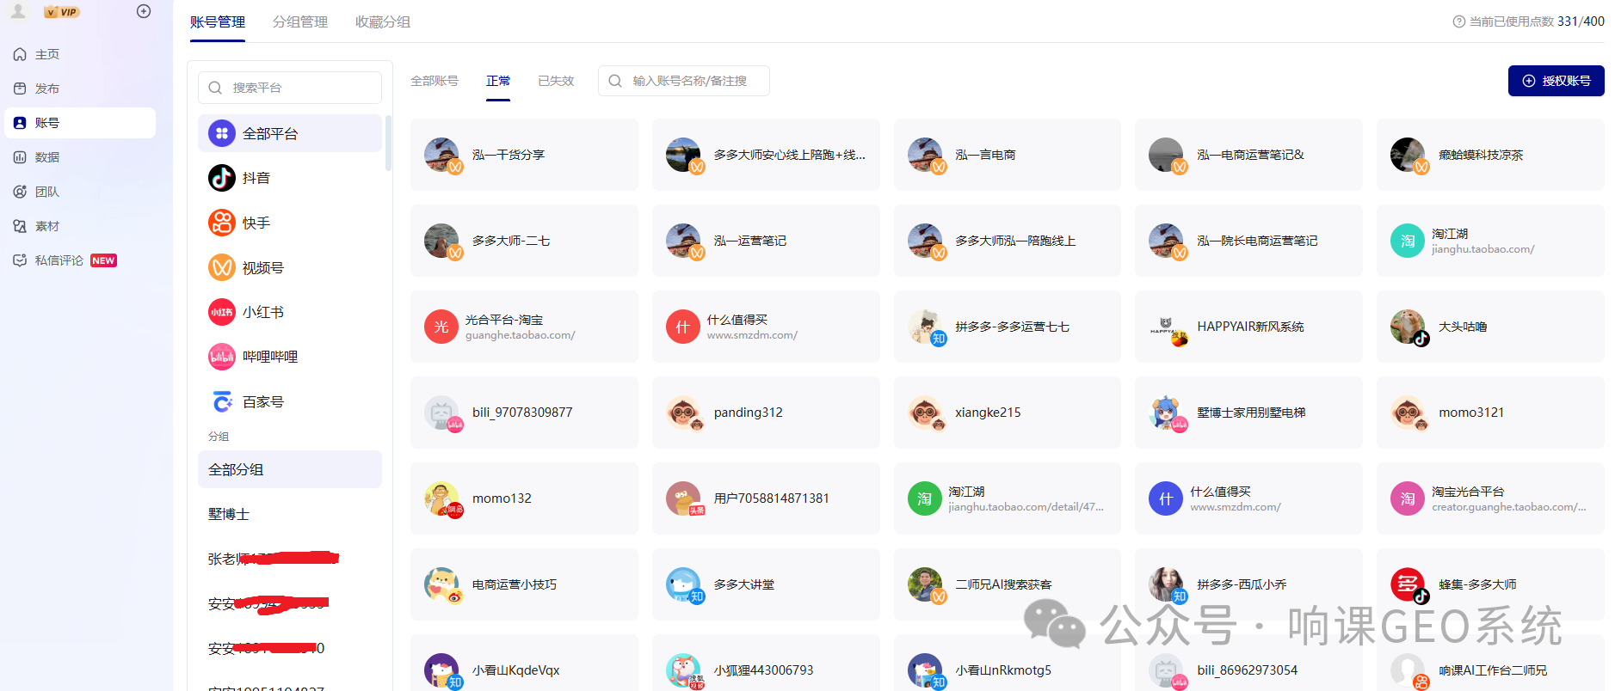Open account card 电商运营小技巧

pyautogui.click(x=524, y=584)
